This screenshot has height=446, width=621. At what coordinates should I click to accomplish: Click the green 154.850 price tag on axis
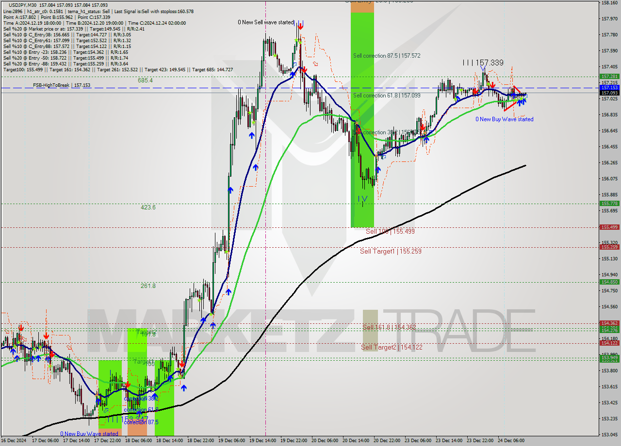(x=609, y=282)
